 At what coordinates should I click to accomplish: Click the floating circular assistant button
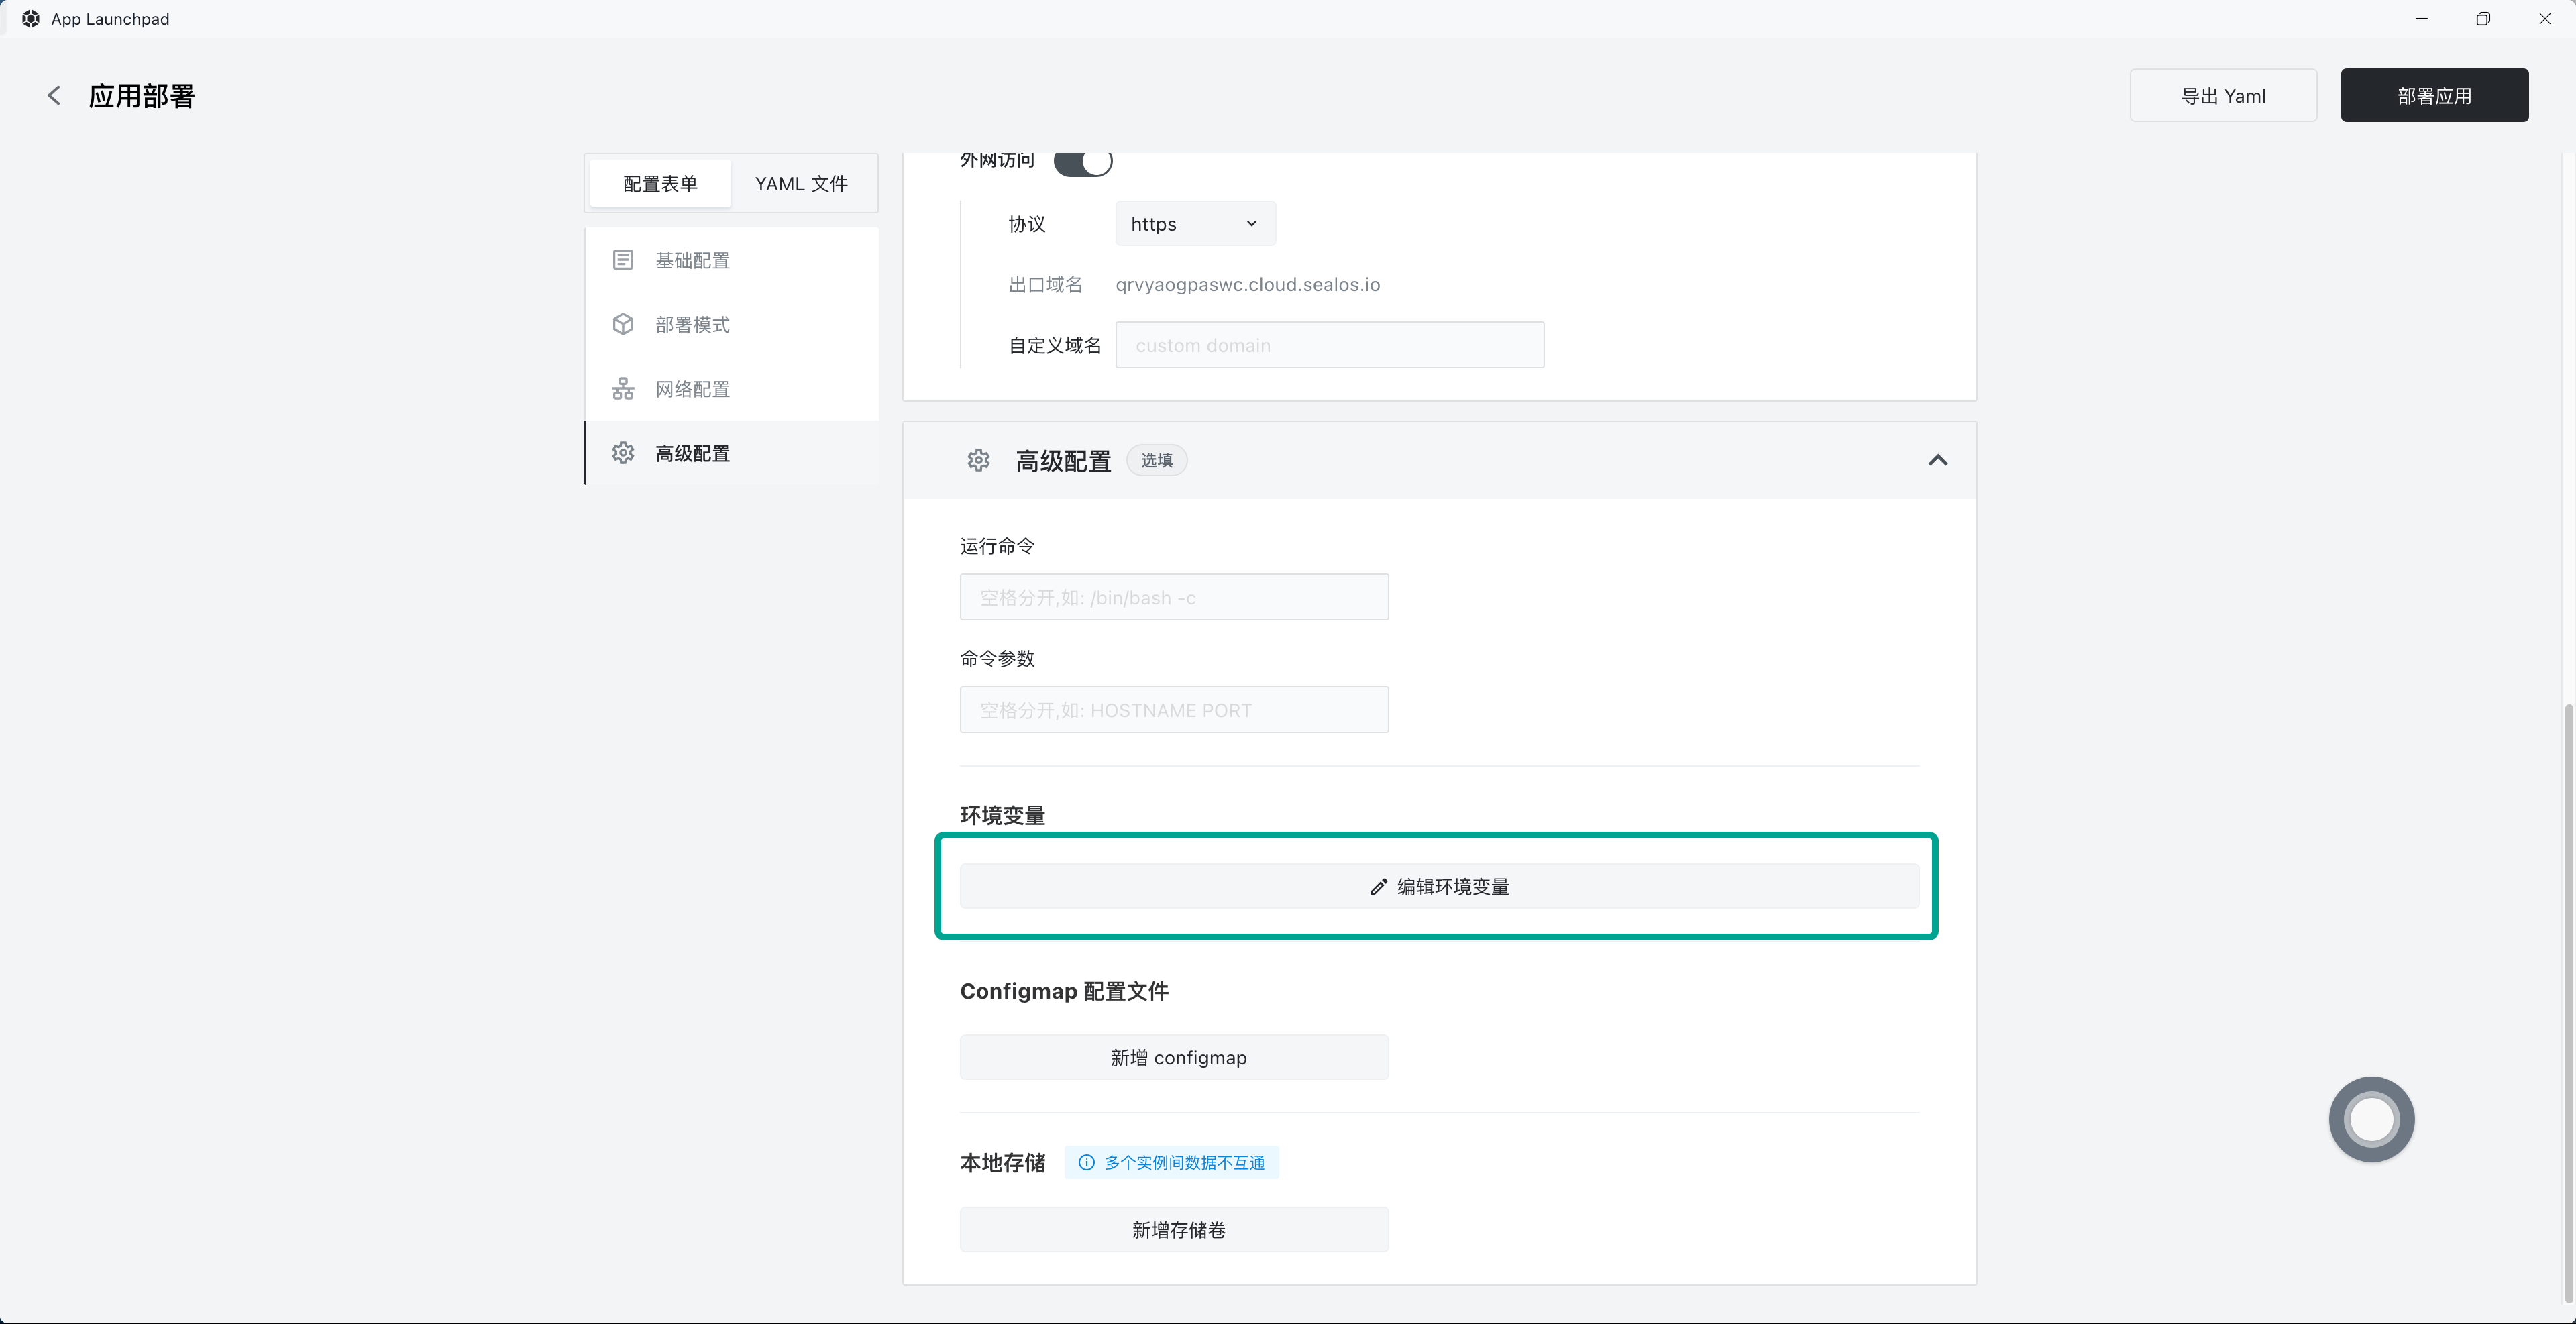(2371, 1119)
